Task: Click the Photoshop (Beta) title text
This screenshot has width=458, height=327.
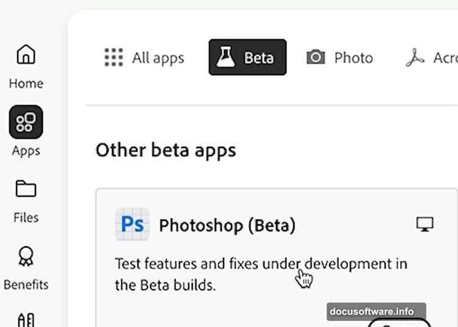Action: (227, 226)
